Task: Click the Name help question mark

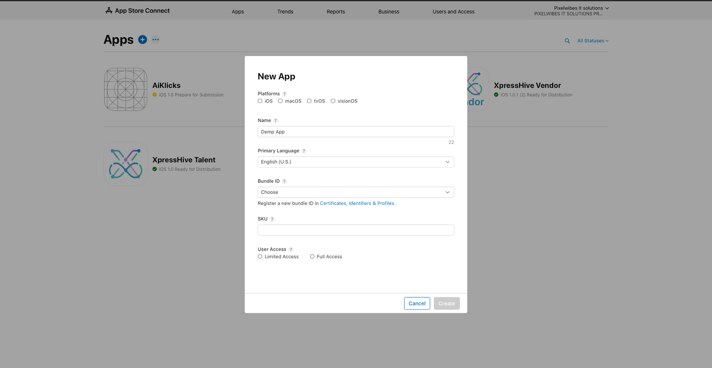Action: [x=275, y=120]
